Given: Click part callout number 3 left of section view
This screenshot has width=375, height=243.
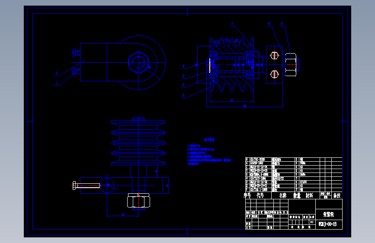Looking at the screenshot, I should [184, 95].
